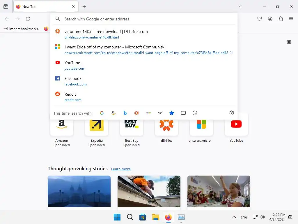Search this time with Google icon
The image size is (298, 224).
pyautogui.click(x=102, y=113)
